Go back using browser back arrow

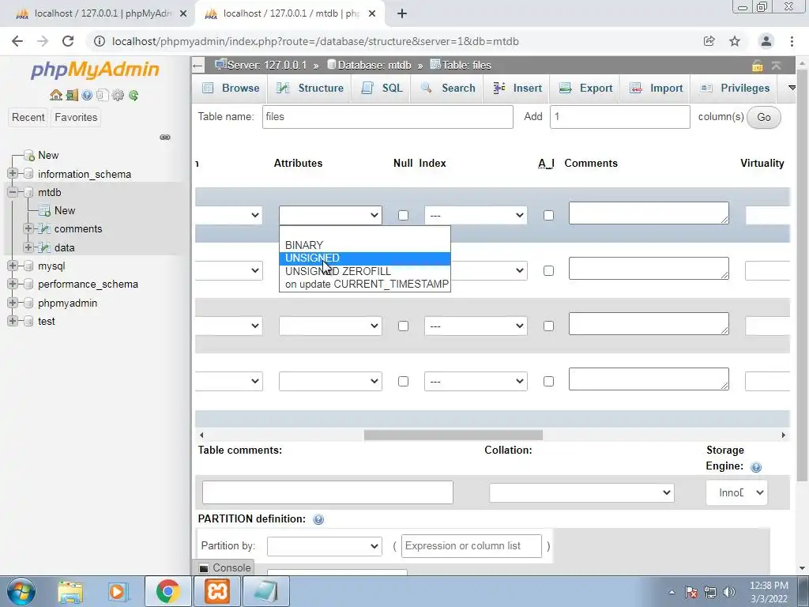click(x=17, y=41)
